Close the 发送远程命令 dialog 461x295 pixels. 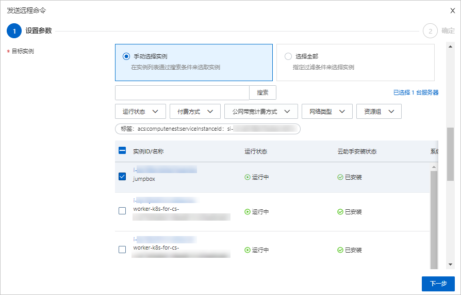click(x=452, y=11)
